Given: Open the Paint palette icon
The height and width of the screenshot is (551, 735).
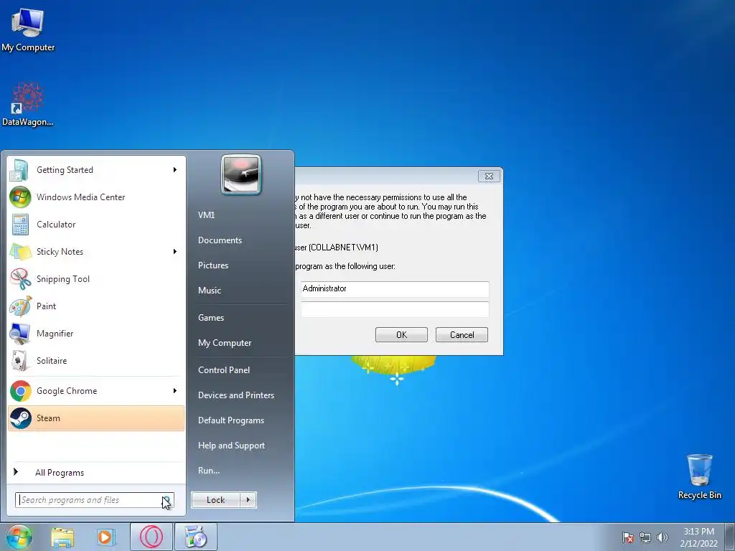Looking at the screenshot, I should [x=20, y=306].
